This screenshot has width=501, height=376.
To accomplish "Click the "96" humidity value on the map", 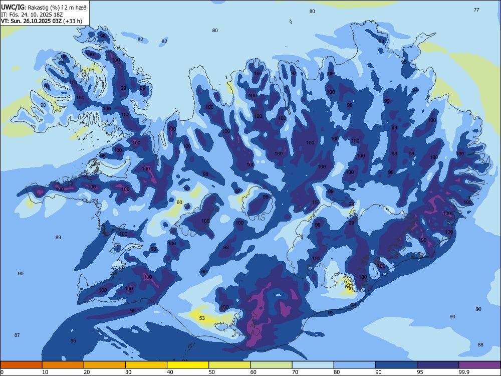I will (x=204, y=272).
